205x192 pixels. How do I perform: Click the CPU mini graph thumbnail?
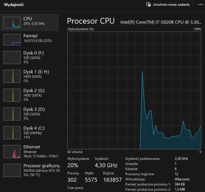coord(12,22)
